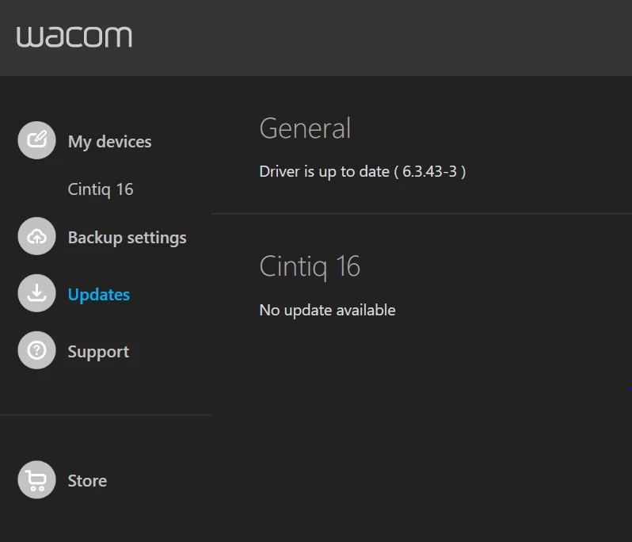Click the cloud upload backup icon
632x542 pixels.
pyautogui.click(x=36, y=236)
